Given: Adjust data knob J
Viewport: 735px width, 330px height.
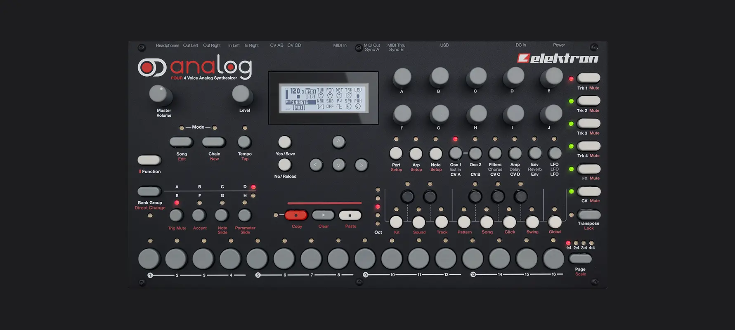Looking at the screenshot, I should 552,113.
